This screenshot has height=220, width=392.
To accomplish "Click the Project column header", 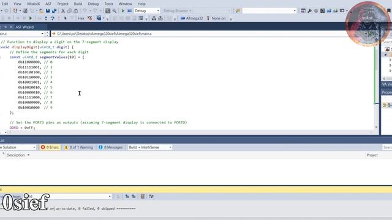I will [372, 155].
